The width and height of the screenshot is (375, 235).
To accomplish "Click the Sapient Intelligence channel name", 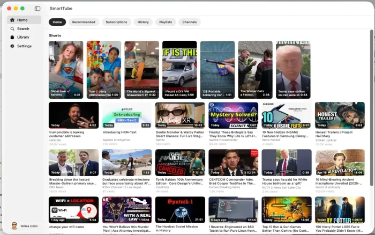I will (x=116, y=140).
